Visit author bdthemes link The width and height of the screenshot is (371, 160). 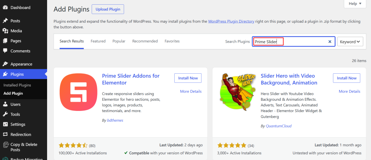(x=115, y=120)
